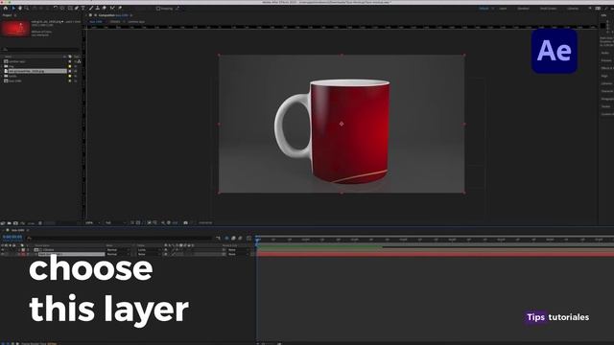Open the Full resolution dropdown
Screen dimensions: 614x345
[x=115, y=223]
